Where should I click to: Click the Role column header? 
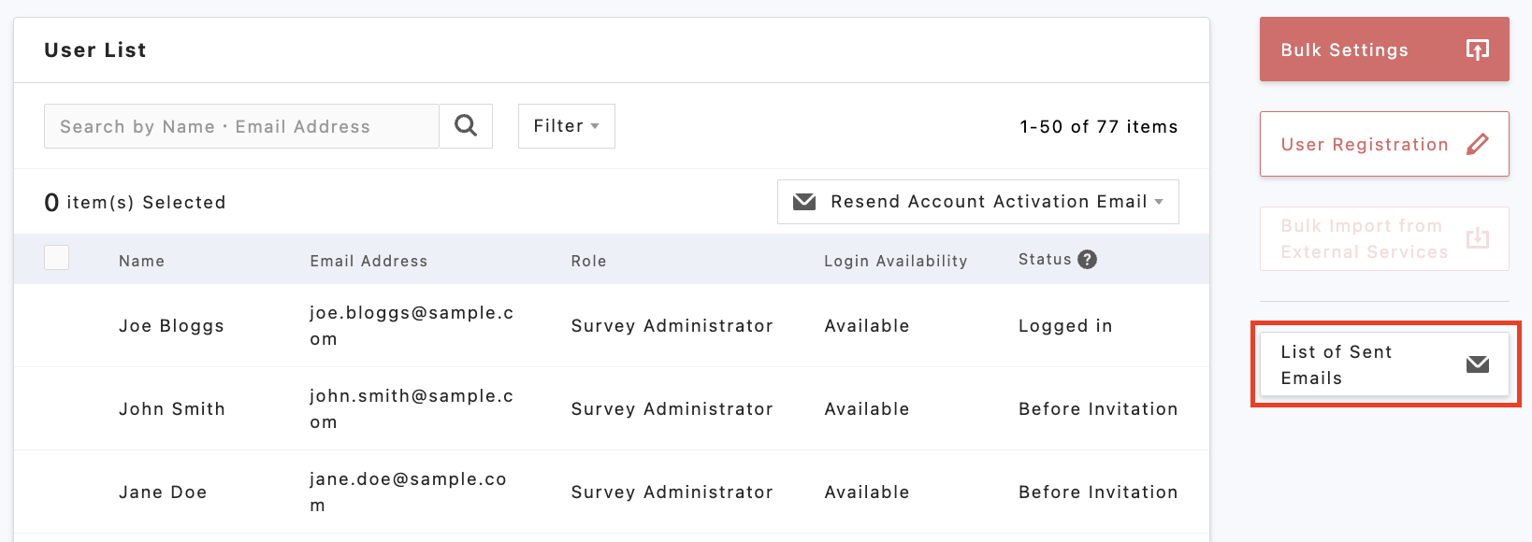[588, 261]
